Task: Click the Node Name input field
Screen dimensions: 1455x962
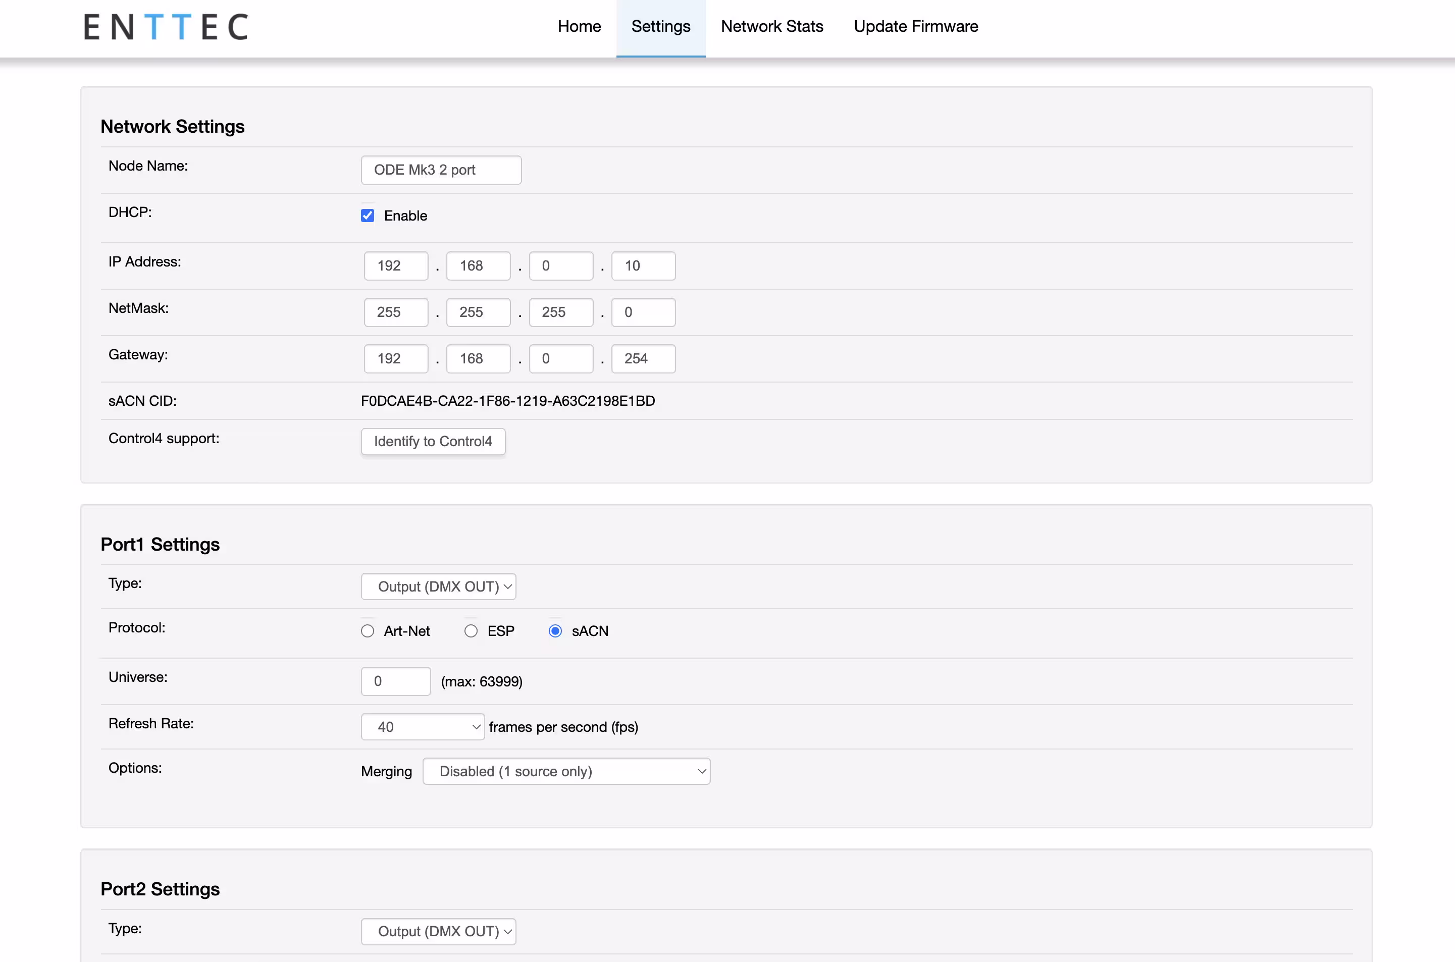Action: (x=441, y=170)
